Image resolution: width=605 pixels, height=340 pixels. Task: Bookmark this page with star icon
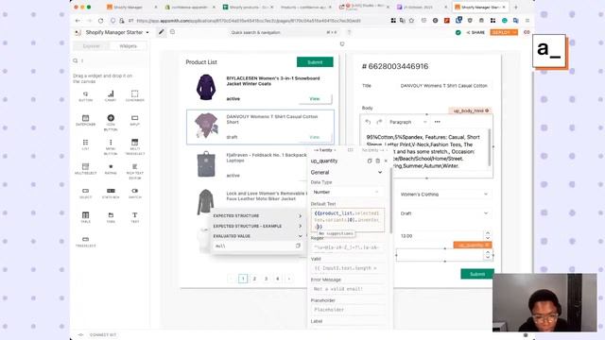[x=412, y=21]
